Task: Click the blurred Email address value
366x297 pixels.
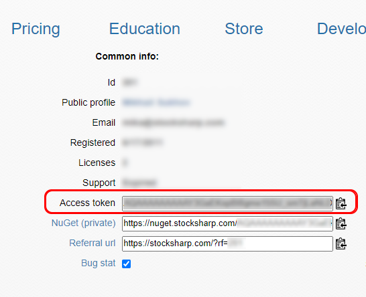Action: [x=174, y=122]
